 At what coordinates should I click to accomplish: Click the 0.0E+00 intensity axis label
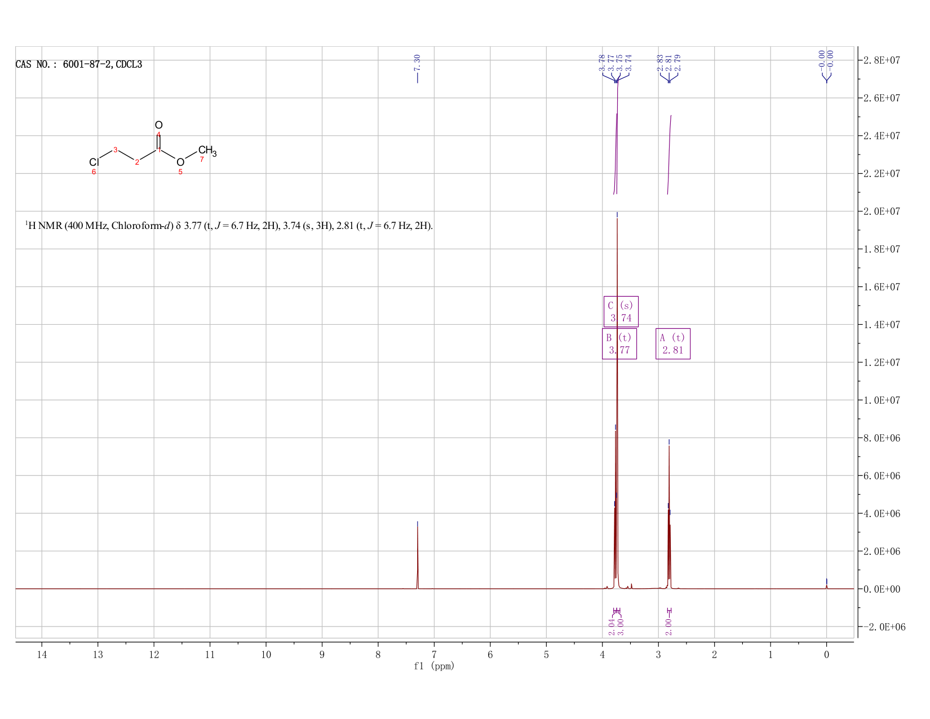pyautogui.click(x=883, y=589)
